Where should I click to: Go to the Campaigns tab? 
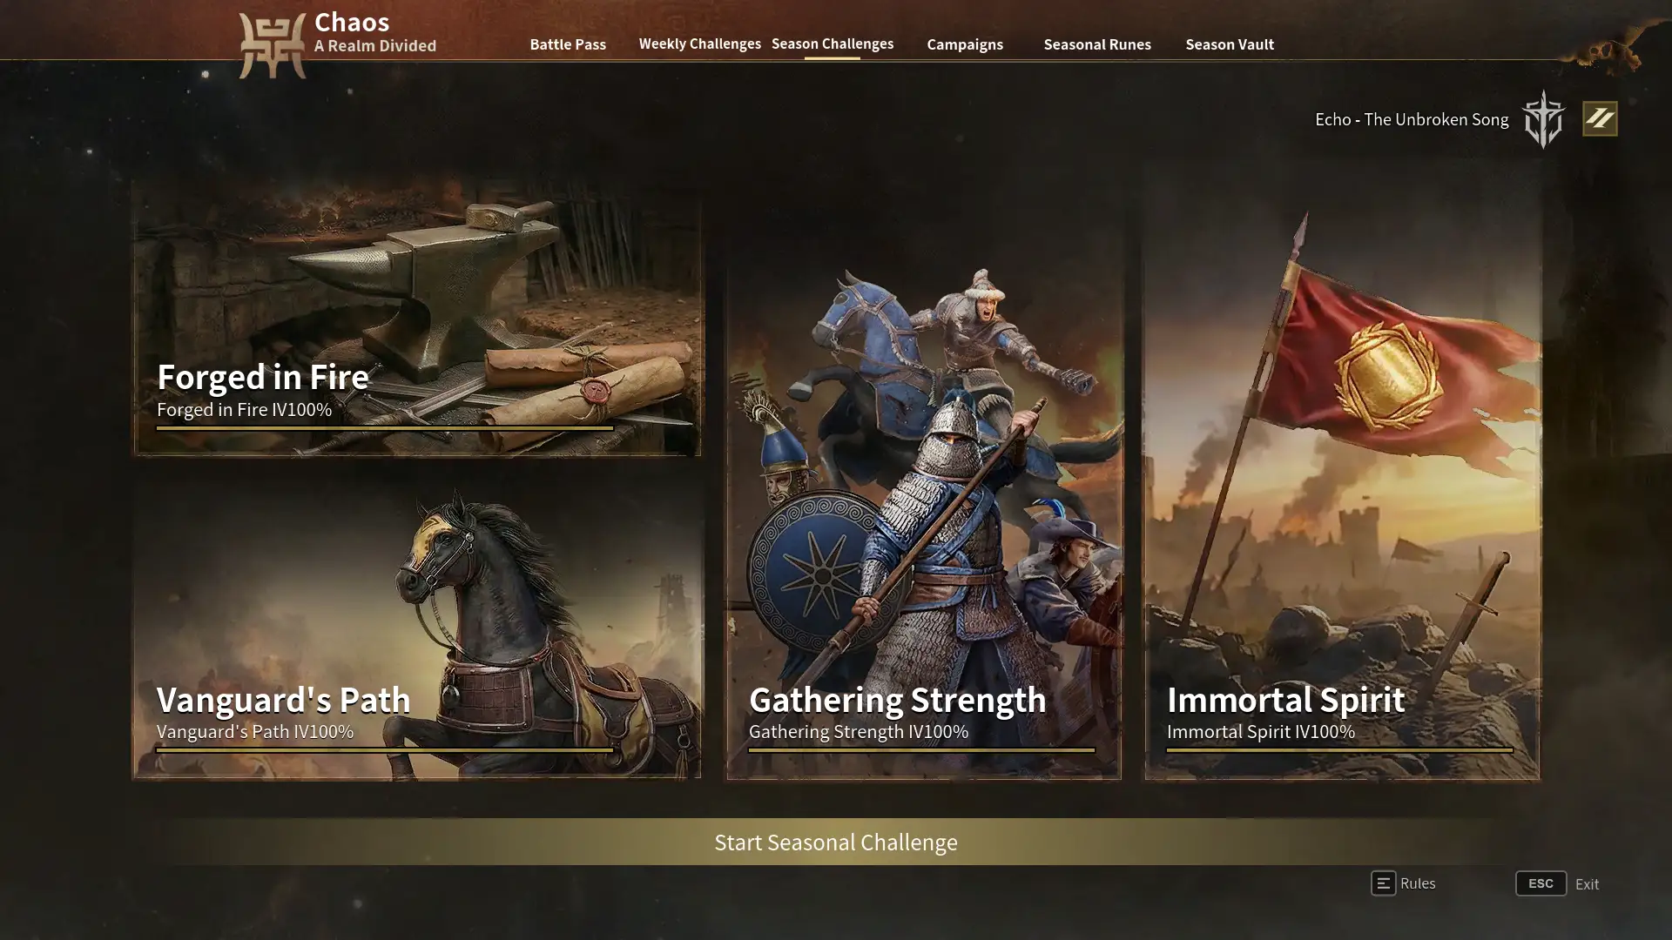point(965,44)
